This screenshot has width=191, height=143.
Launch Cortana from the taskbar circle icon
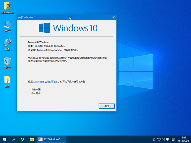click(x=22, y=139)
